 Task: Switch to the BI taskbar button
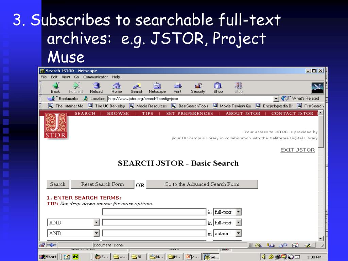pos(138,257)
